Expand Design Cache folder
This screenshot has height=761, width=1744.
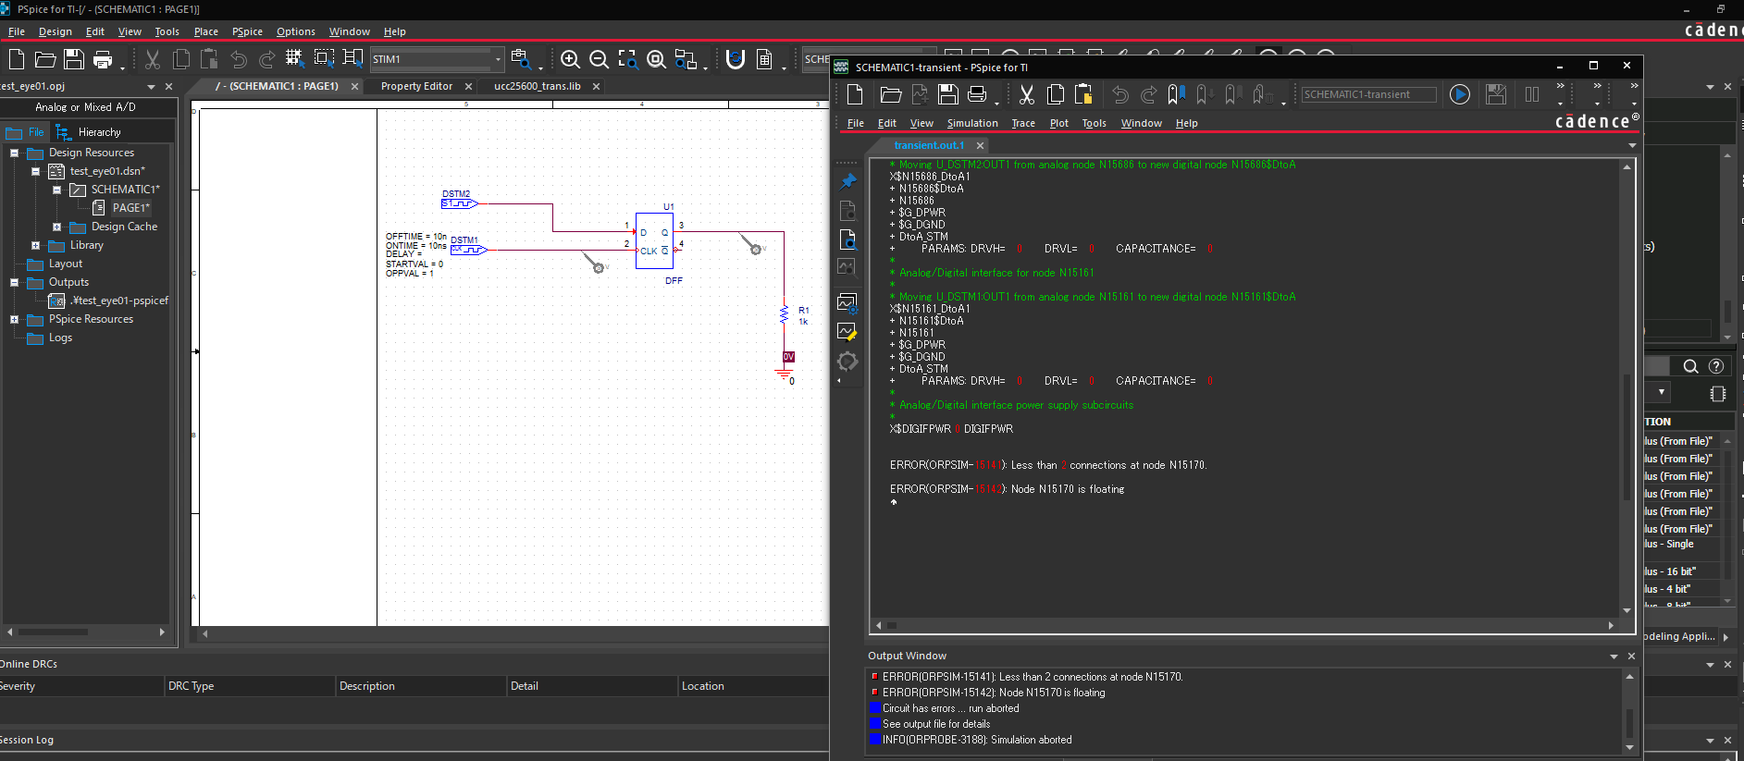[x=57, y=227]
